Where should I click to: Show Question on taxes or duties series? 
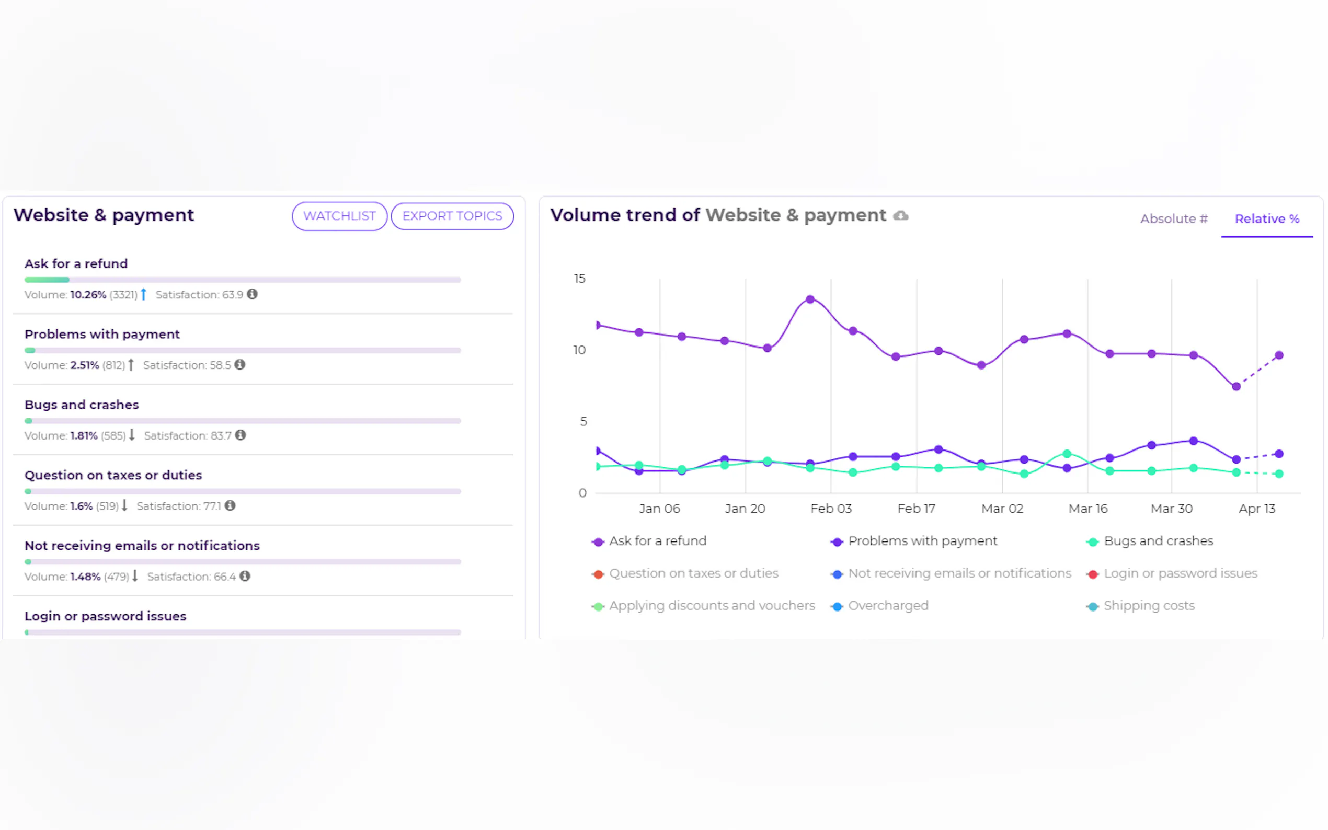(693, 574)
